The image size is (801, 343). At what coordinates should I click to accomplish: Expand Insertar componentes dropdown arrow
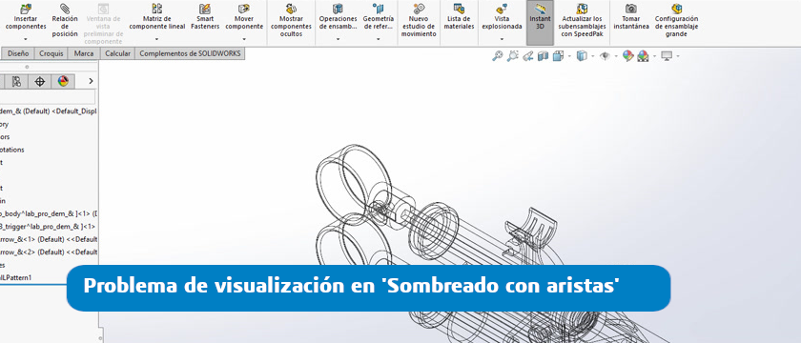click(x=25, y=39)
